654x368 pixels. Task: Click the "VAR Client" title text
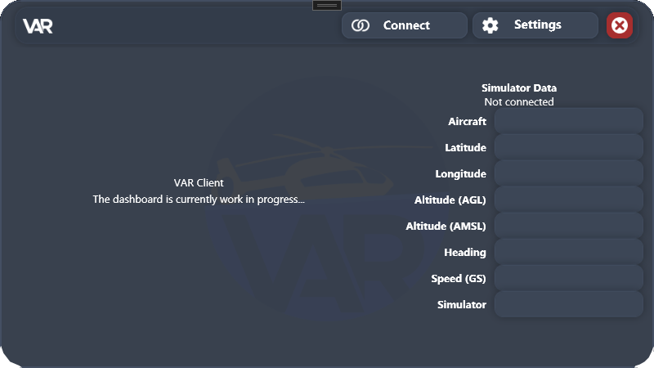[199, 183]
